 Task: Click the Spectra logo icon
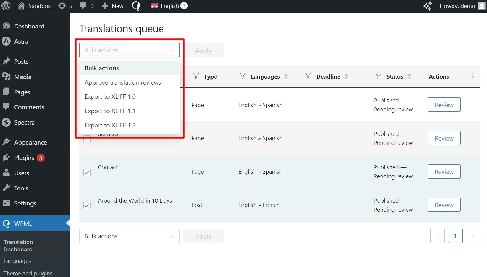coord(6,122)
